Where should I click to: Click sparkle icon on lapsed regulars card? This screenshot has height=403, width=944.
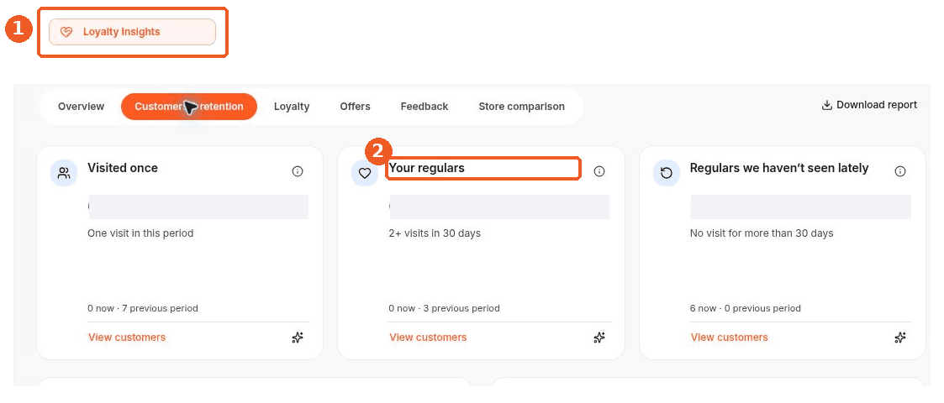(900, 338)
